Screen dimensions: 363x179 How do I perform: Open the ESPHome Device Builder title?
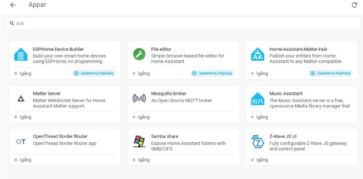coord(59,49)
